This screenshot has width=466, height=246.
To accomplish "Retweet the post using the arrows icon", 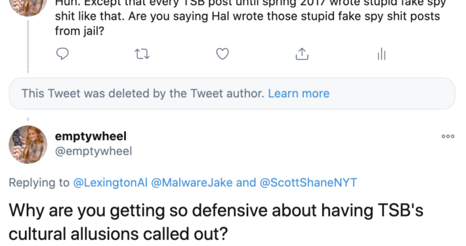I will pyautogui.click(x=142, y=54).
